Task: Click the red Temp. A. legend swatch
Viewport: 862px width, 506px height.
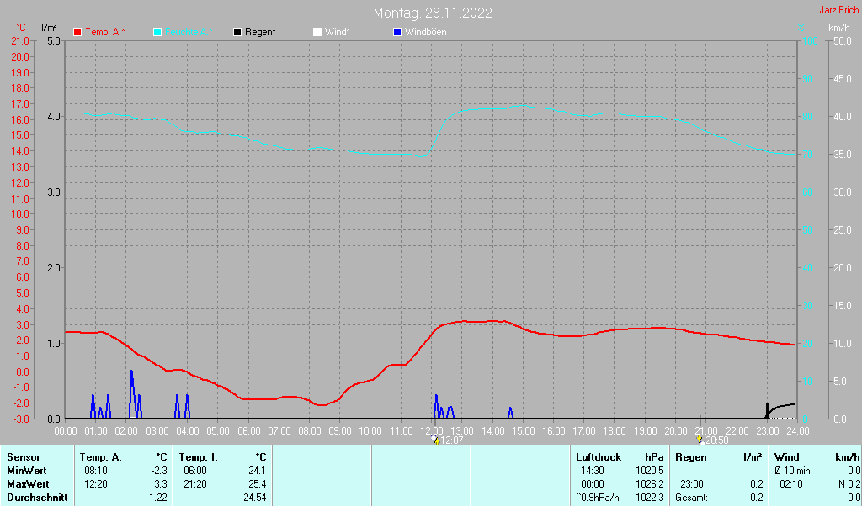Action: click(77, 33)
